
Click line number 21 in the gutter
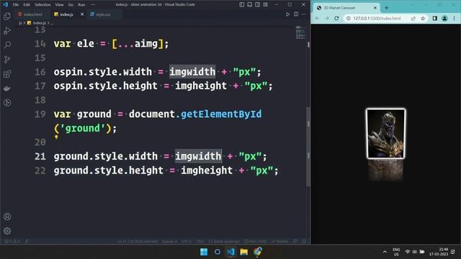point(40,156)
